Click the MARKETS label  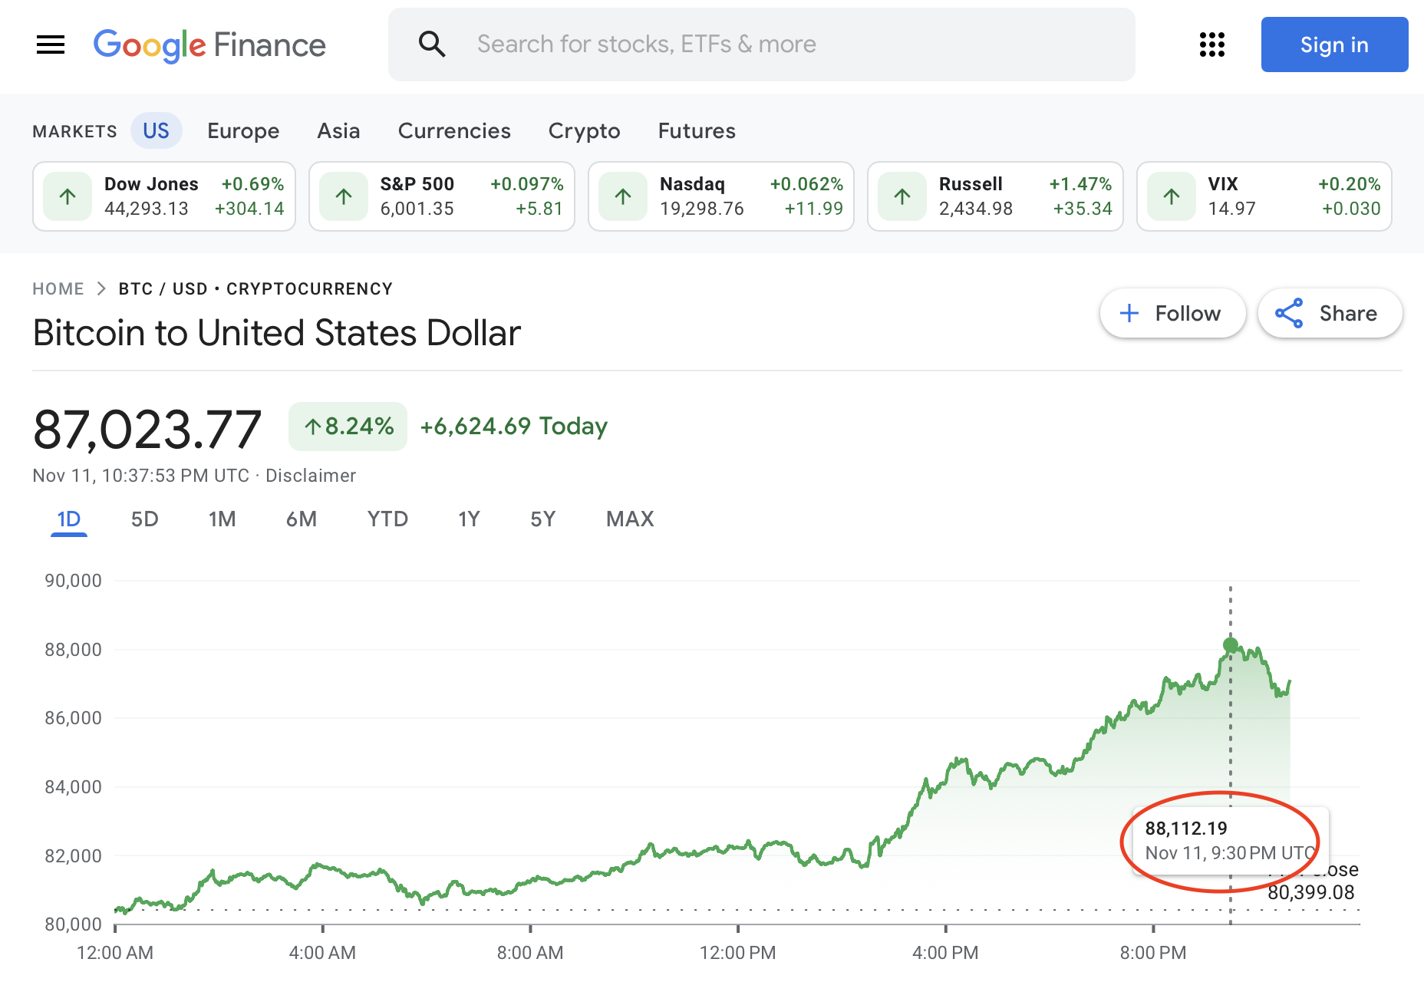tap(75, 131)
